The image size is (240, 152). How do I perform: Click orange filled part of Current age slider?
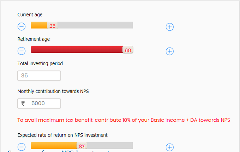point(39,25)
